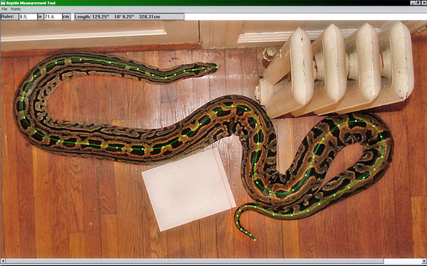Viewport: 427px width, 266px height.
Task: Click the right scroll arrow
Action: [424, 261]
